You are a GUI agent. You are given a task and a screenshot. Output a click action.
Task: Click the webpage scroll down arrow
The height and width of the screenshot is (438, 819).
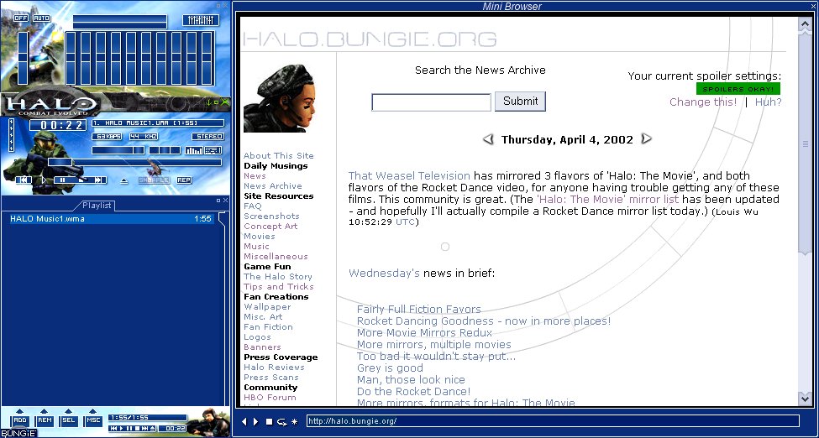click(805, 399)
